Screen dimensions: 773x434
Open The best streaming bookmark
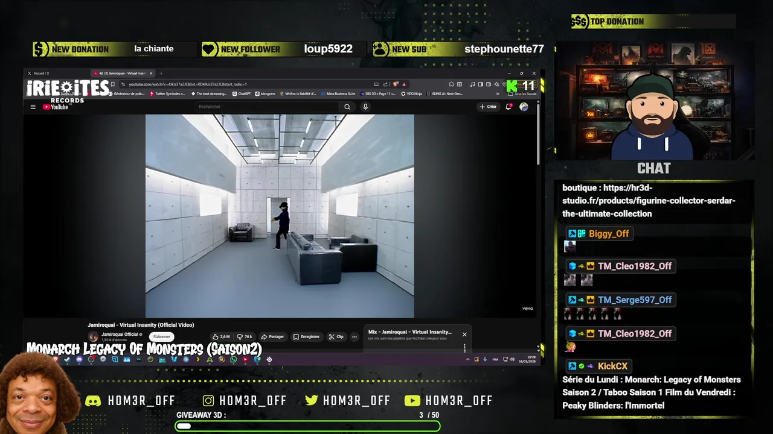click(x=209, y=94)
